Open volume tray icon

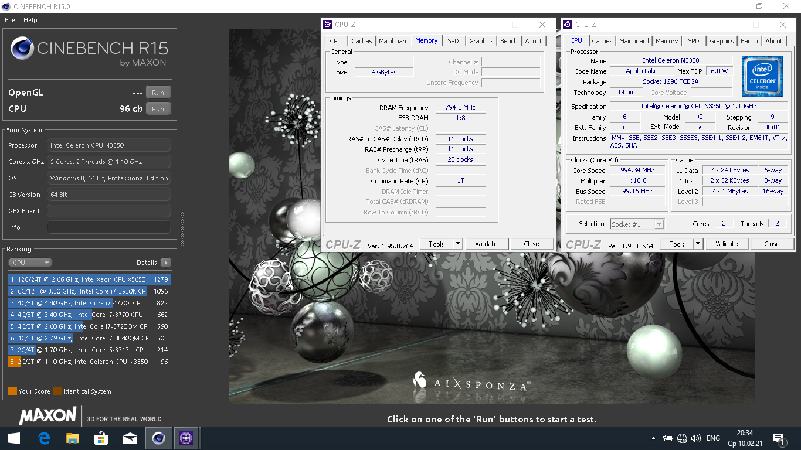pyautogui.click(x=696, y=438)
